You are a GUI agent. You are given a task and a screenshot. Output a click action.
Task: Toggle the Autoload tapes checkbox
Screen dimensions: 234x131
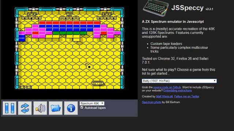(82, 107)
